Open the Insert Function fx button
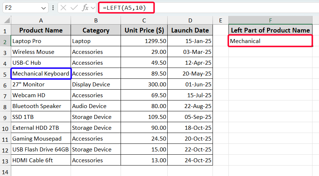The height and width of the screenshot is (176, 319). tap(85, 8)
